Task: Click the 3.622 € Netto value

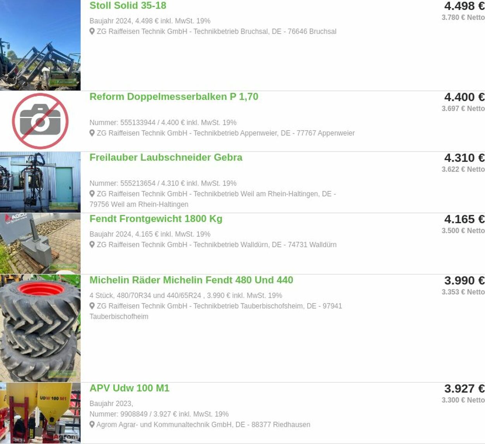Action: pos(463,169)
